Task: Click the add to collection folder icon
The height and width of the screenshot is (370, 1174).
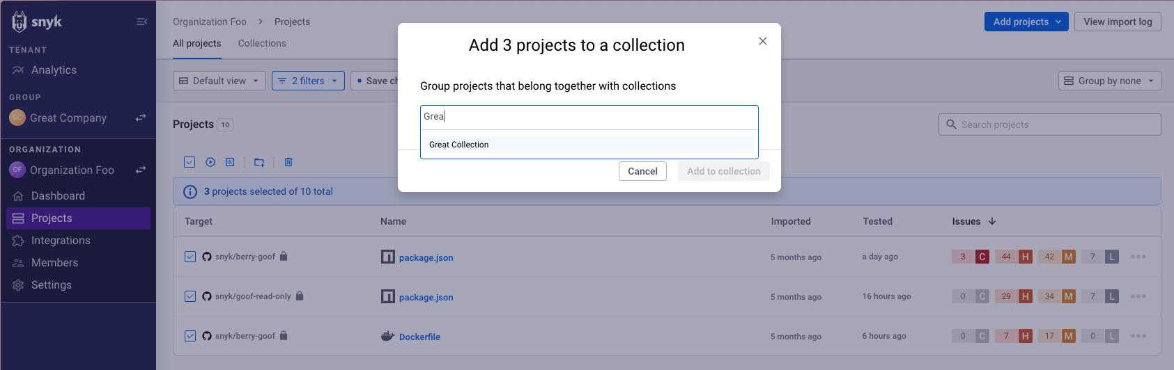Action: [x=259, y=162]
